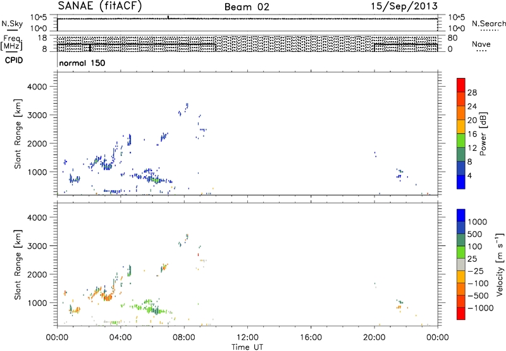Click the 2000 km tick in velocity panel

pos(37,274)
